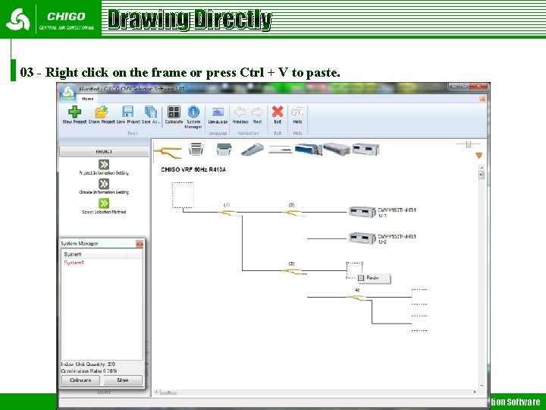
Task: Go to Previous navigation arrow
Action: point(240,112)
